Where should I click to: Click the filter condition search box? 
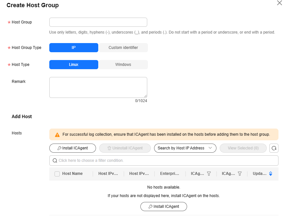(x=164, y=161)
